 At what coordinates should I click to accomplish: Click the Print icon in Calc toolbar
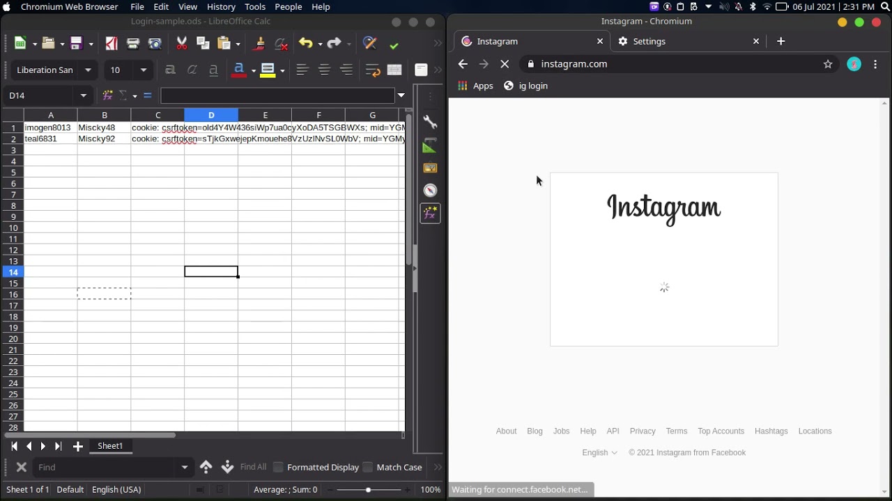(133, 44)
